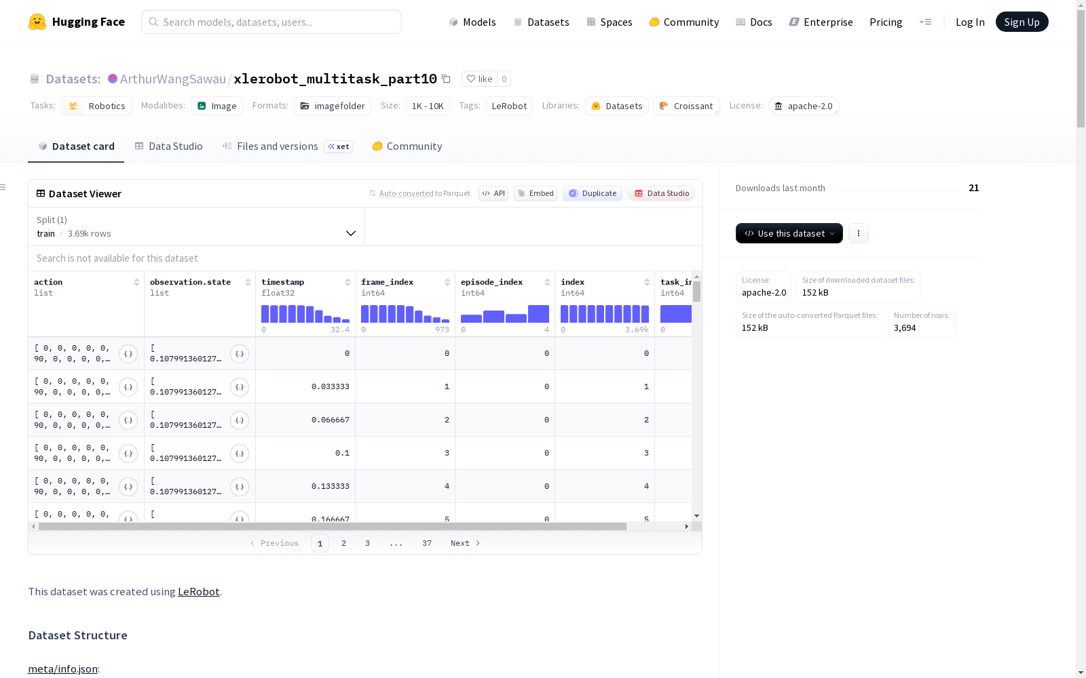Expand observation.state cell in timestamp 0 row
The image size is (1086, 678).
[x=240, y=354]
